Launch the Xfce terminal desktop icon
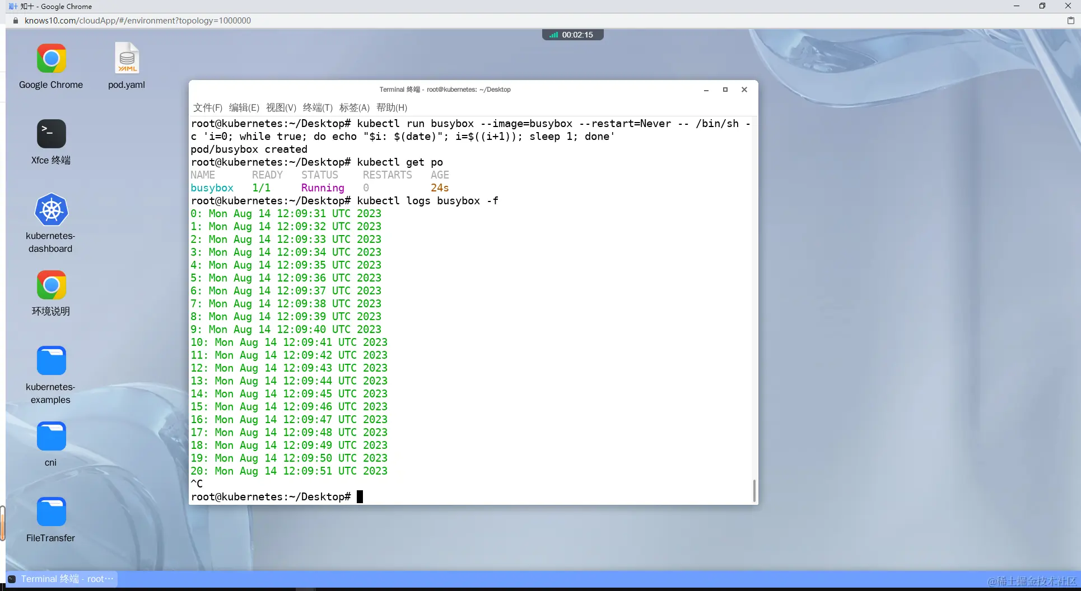Screen dimensions: 1081x591 (x=51, y=134)
